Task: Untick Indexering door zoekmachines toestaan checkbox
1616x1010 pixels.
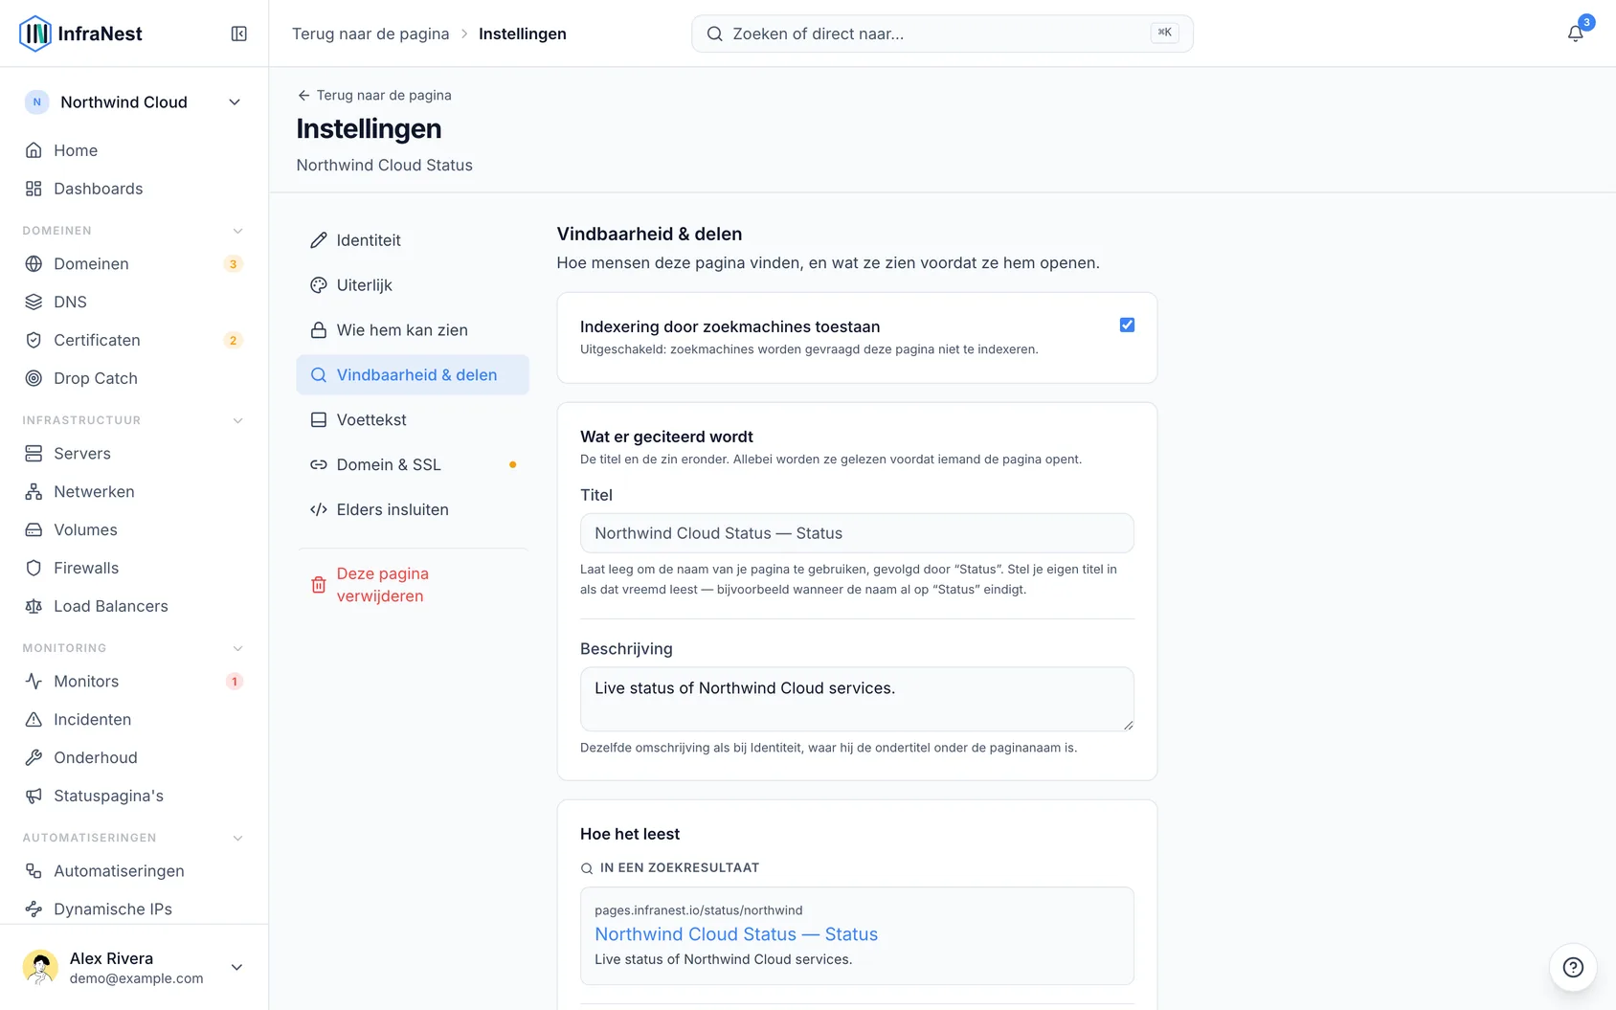Action: 1127,325
